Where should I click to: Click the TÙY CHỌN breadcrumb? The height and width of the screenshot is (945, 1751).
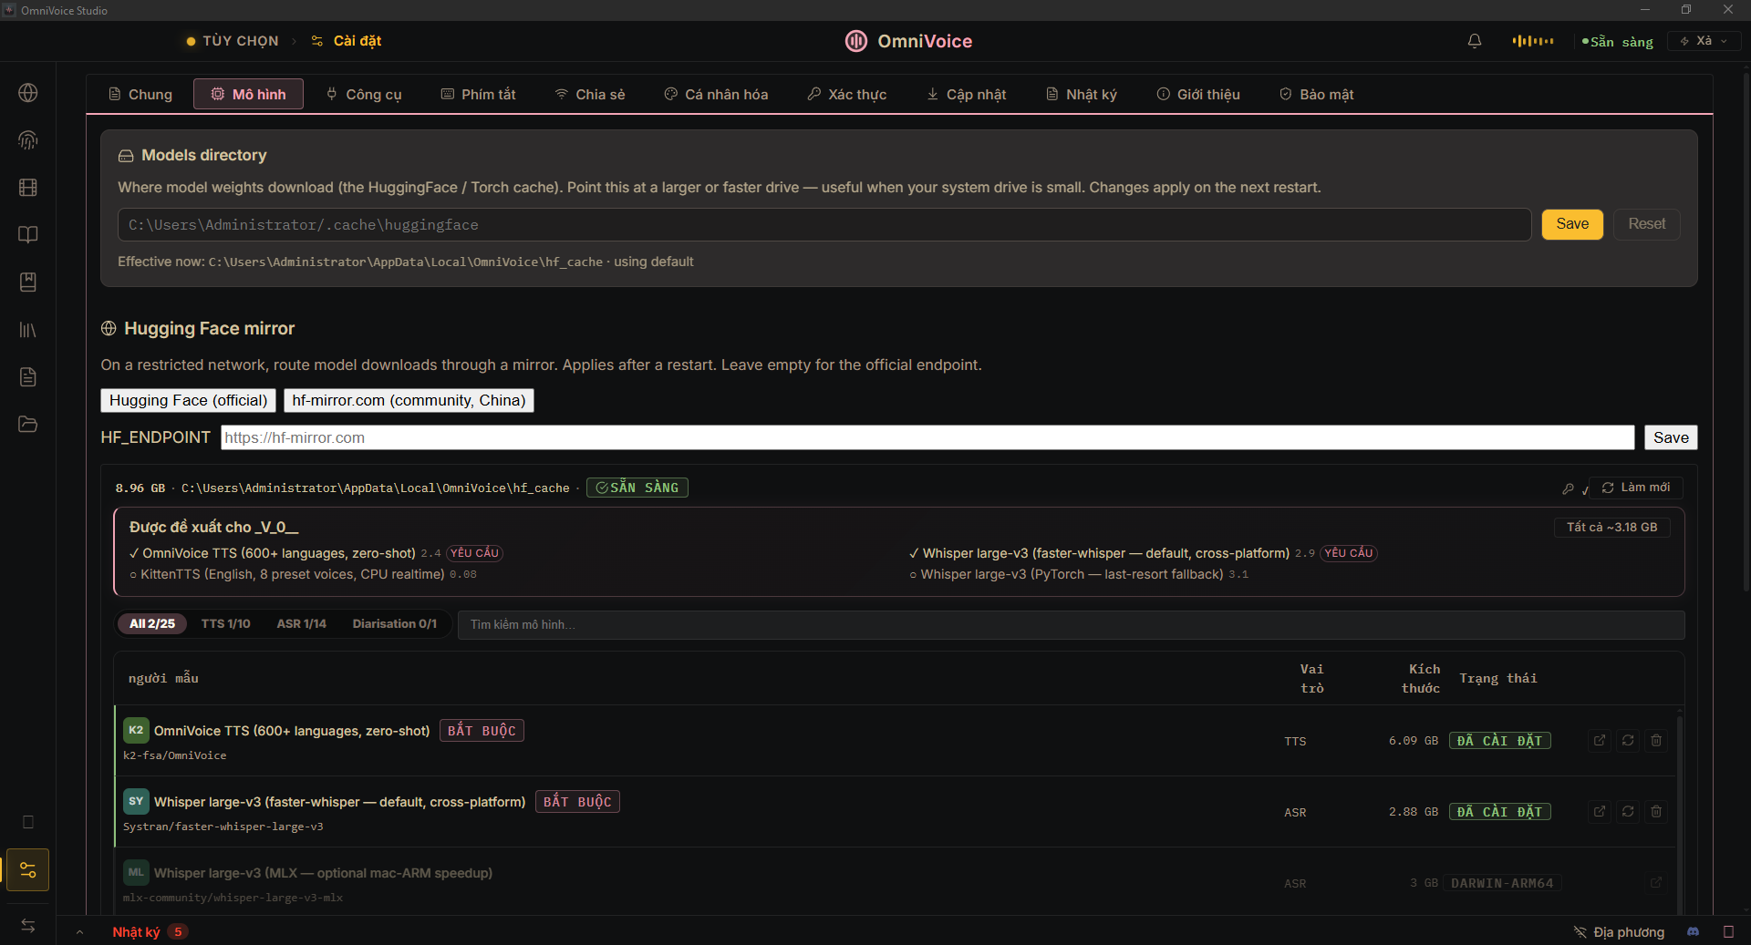tap(233, 41)
